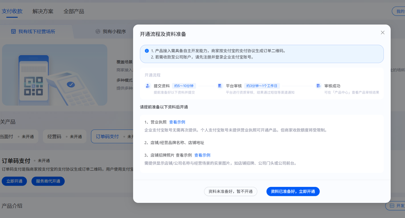
Task: Switch to 解决方案 menu item
Action: click(43, 11)
